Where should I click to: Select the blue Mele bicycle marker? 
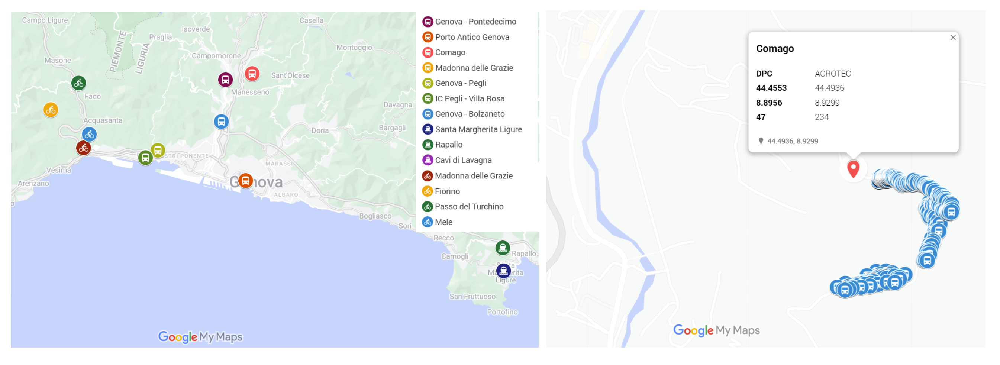coord(89,135)
